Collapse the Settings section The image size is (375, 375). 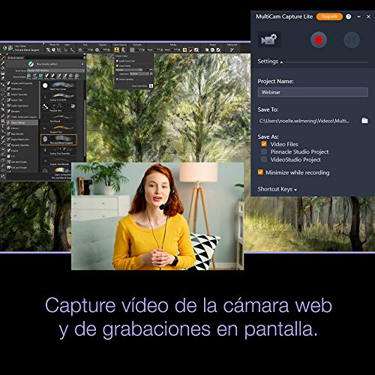270,61
